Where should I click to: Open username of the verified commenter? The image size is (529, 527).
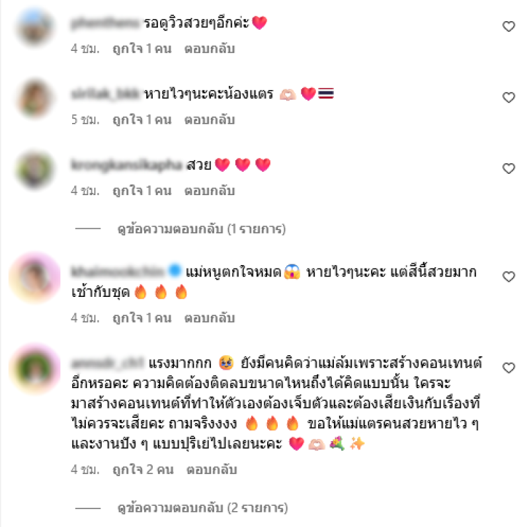tap(118, 271)
